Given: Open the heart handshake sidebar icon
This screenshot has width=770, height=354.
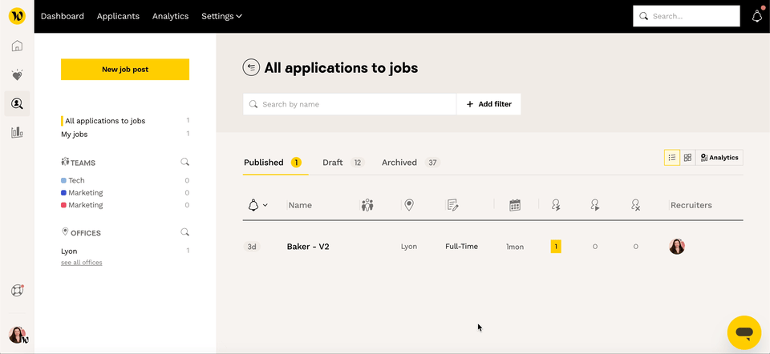Looking at the screenshot, I should (x=17, y=74).
